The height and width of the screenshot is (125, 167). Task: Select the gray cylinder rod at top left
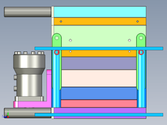click(28, 12)
